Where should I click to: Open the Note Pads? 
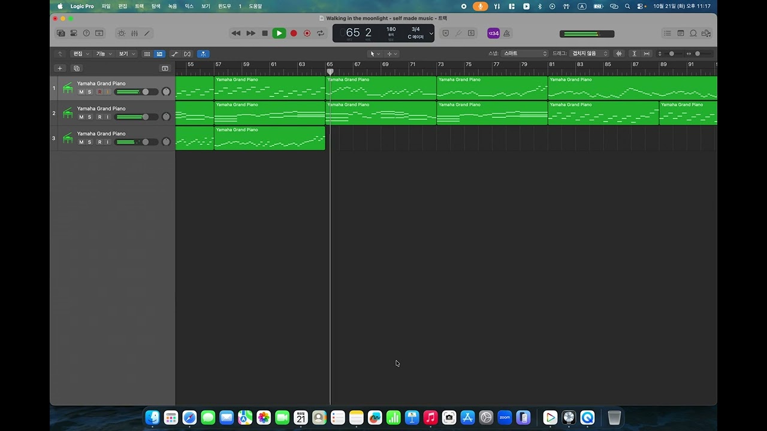[681, 34]
